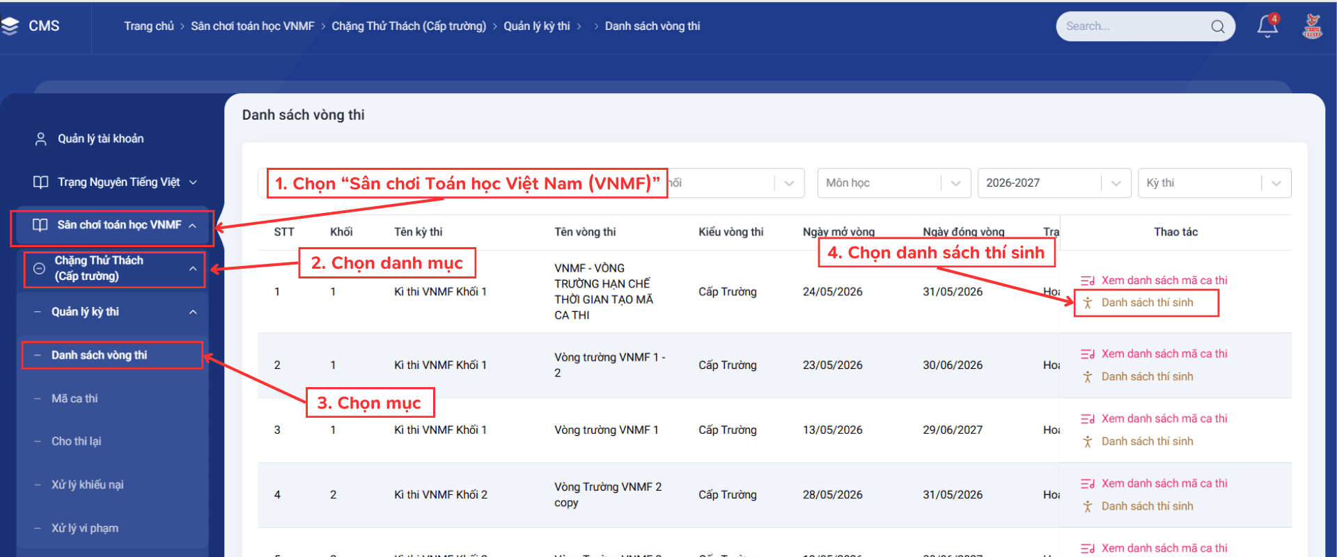Open the partially hidden Khối dropdown arrow
Image resolution: width=1337 pixels, height=557 pixels.
pyautogui.click(x=789, y=183)
